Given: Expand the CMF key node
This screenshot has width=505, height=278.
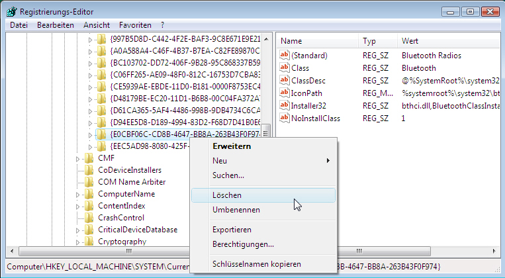Looking at the screenshot, I should (x=77, y=159).
